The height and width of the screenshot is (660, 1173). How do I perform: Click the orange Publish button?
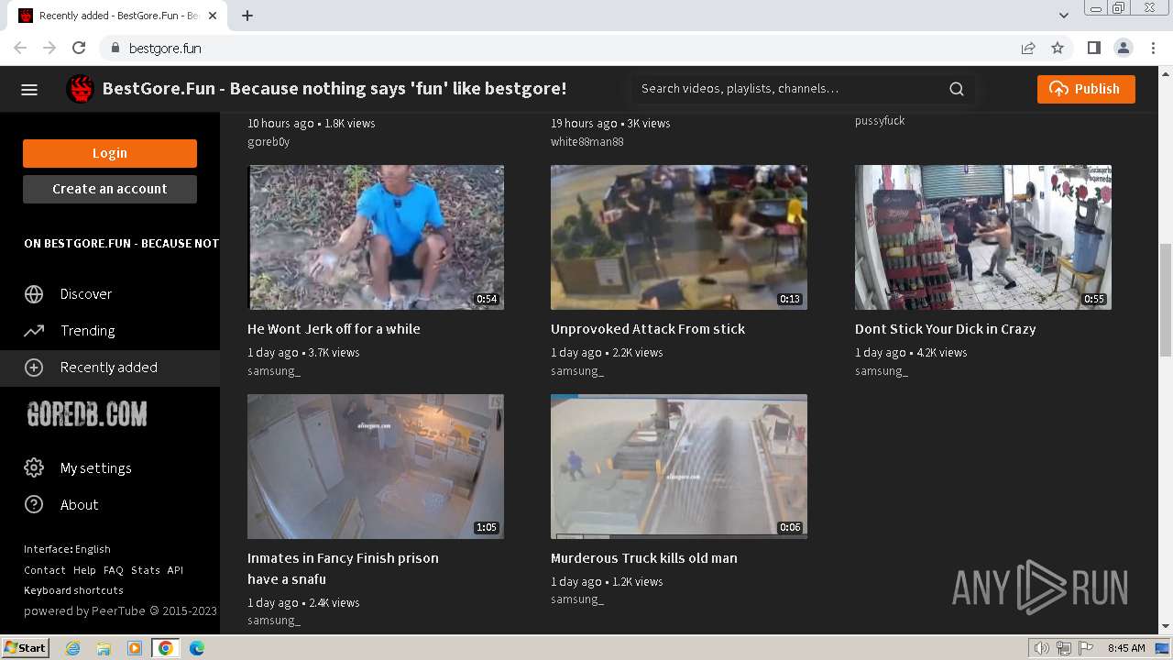point(1086,89)
